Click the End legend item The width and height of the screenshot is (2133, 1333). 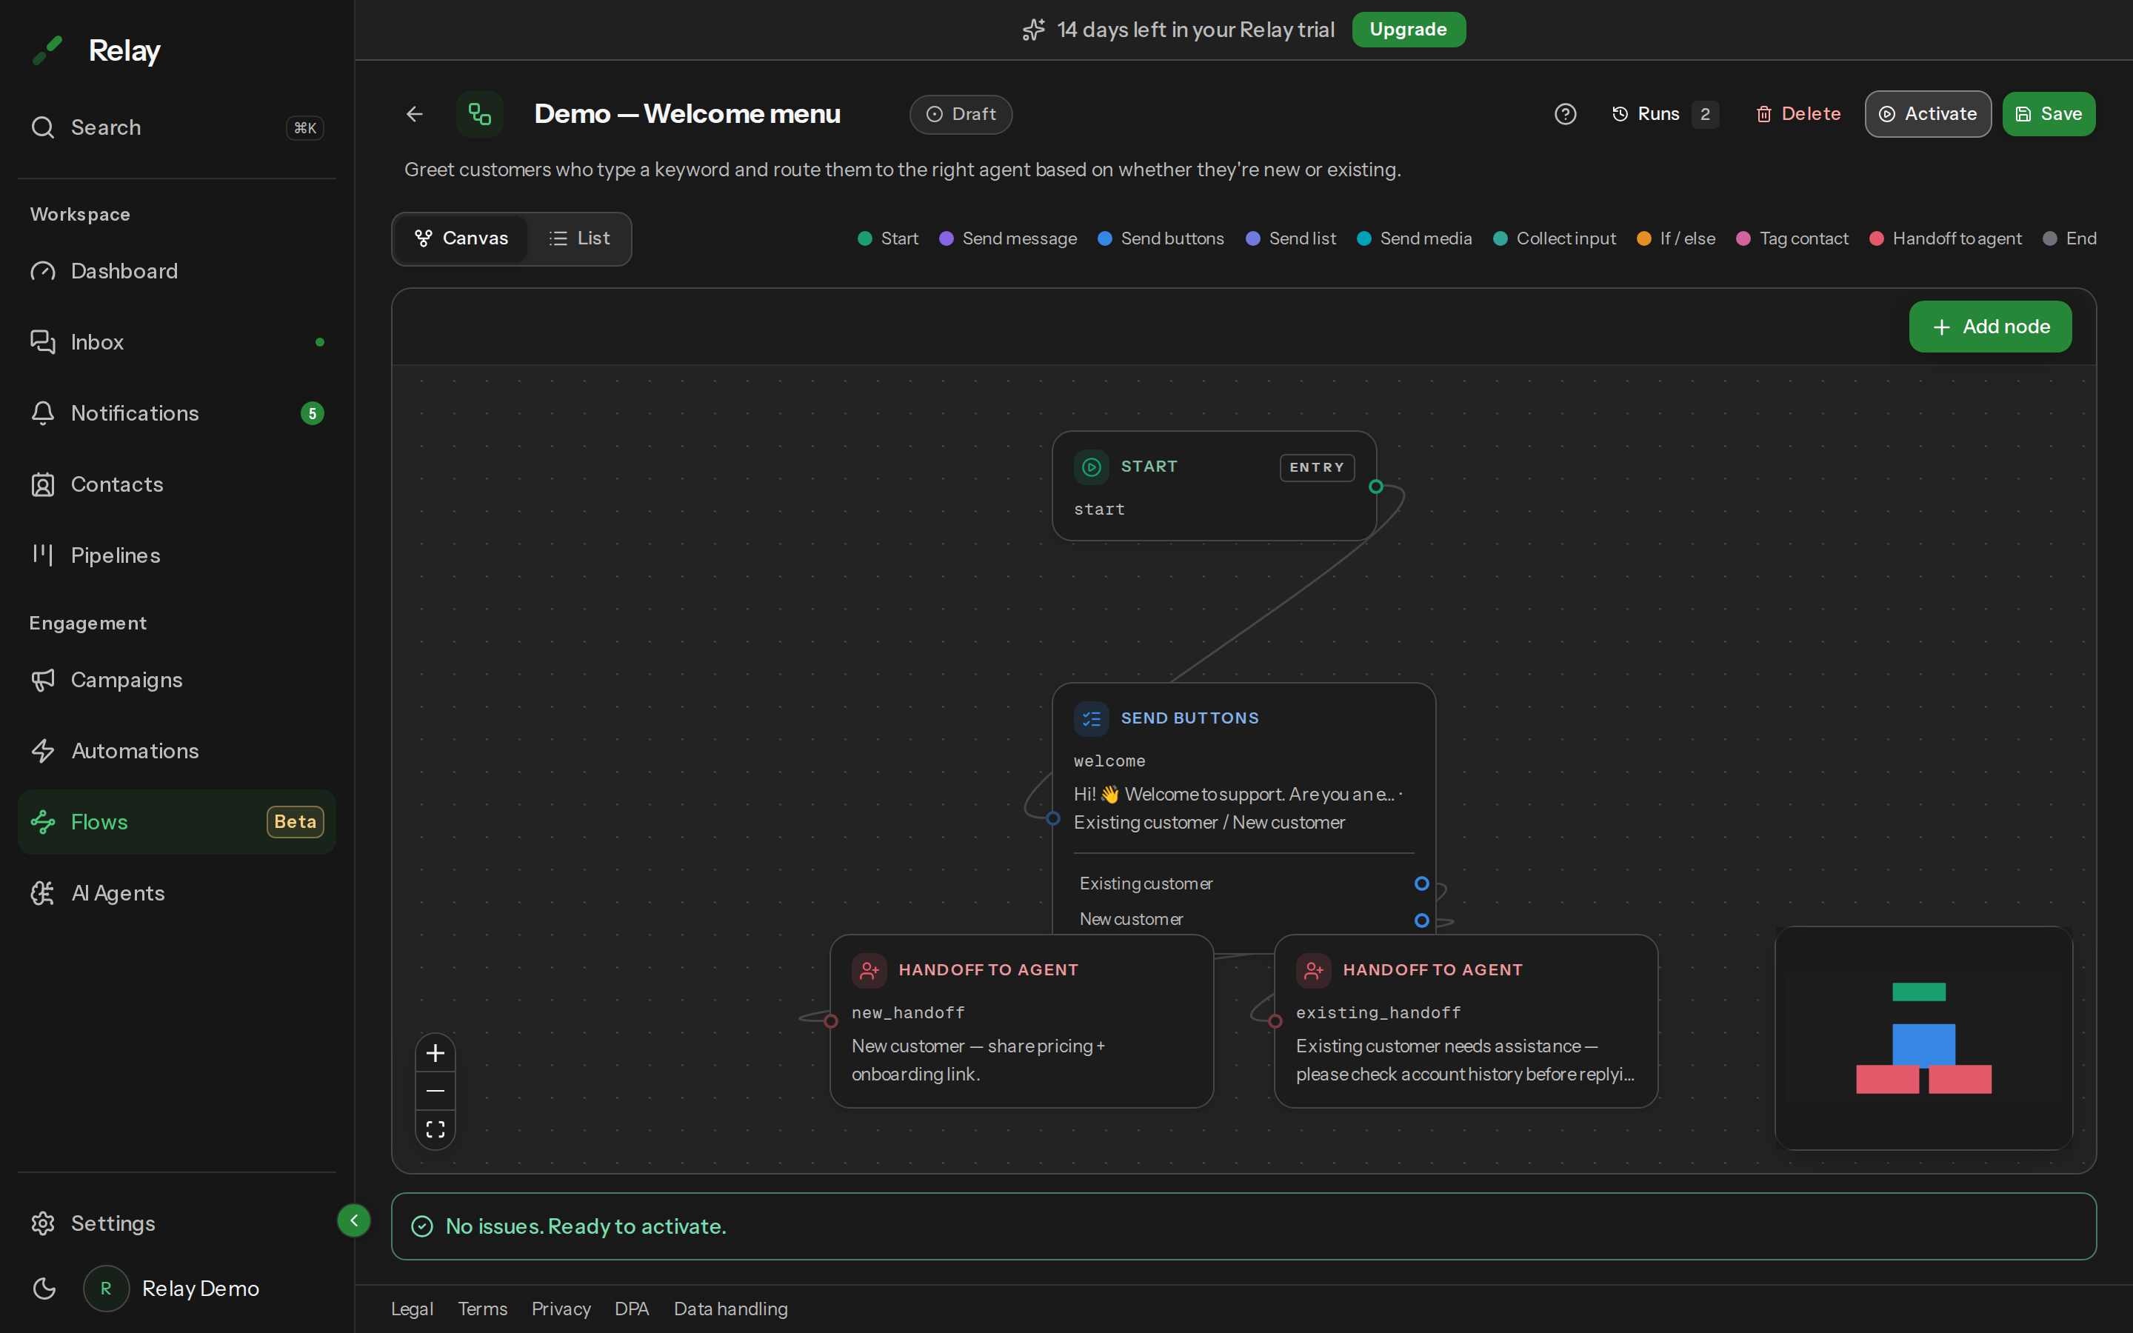pos(2069,239)
